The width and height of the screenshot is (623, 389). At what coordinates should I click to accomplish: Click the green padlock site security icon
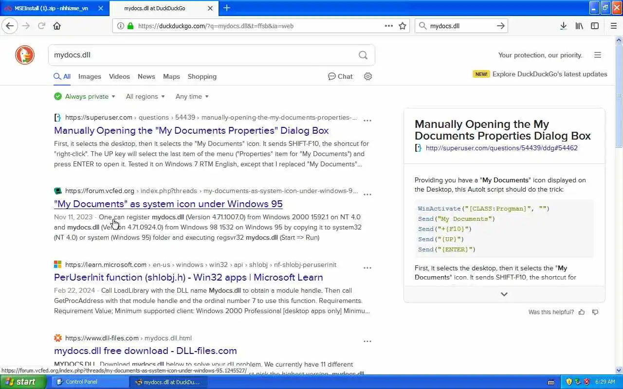click(130, 26)
